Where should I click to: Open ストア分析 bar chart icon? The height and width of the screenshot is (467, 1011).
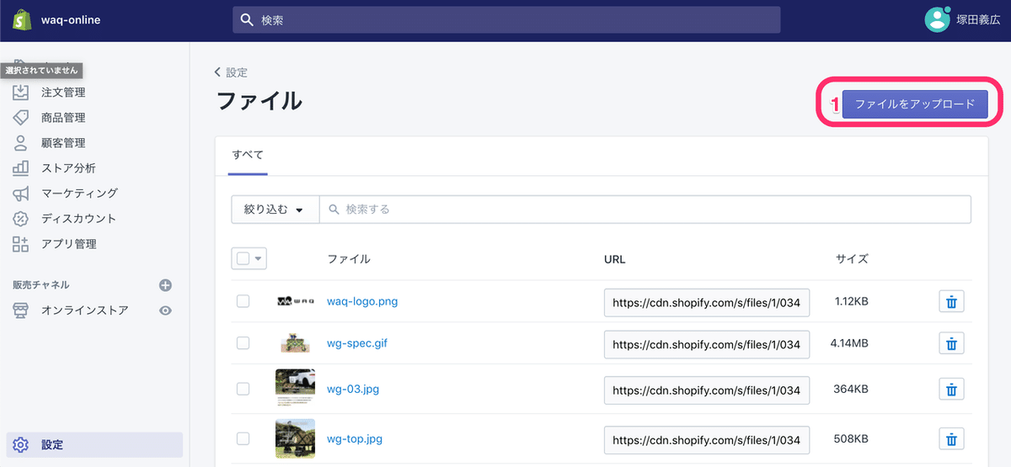pyautogui.click(x=21, y=168)
